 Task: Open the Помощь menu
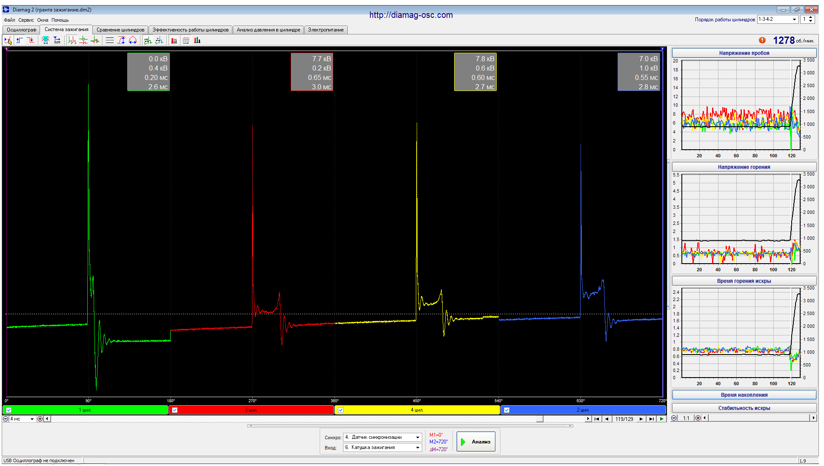tap(60, 20)
